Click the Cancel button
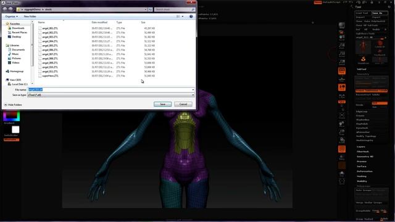This screenshot has height=222, width=395. click(x=183, y=104)
